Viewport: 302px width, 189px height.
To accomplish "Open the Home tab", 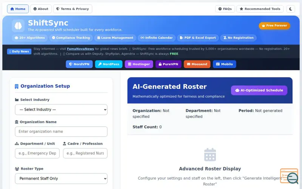I will (x=18, y=9).
